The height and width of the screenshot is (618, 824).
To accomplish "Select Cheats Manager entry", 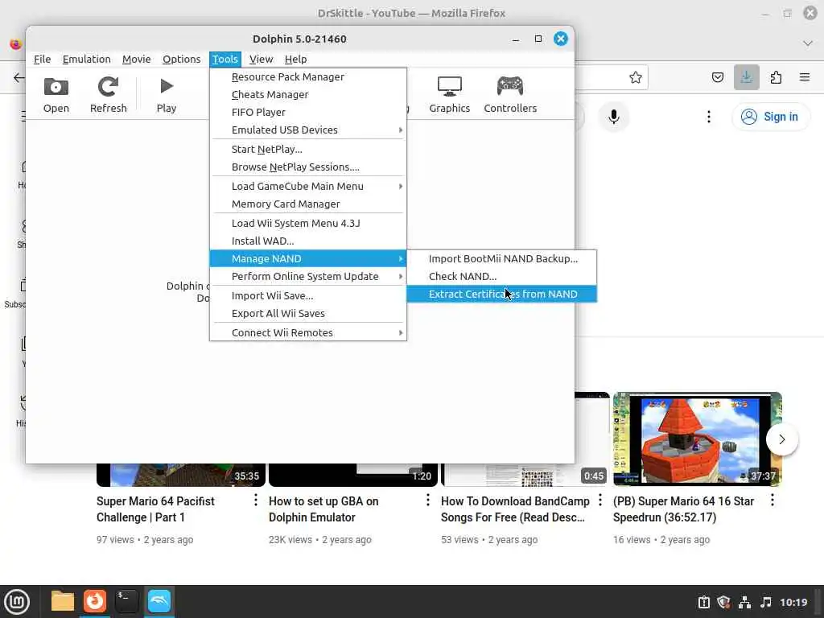I will coord(308,95).
